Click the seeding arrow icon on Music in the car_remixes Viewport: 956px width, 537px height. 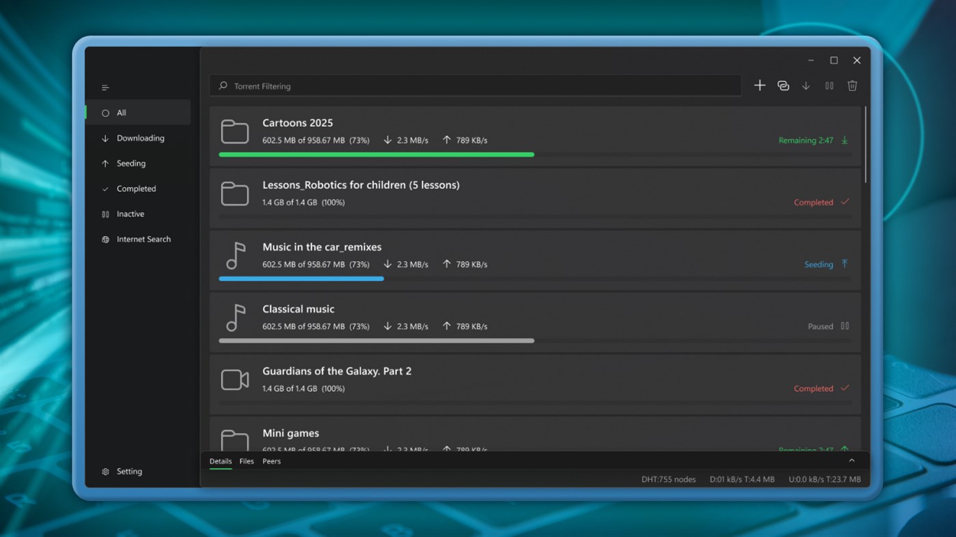tap(845, 264)
